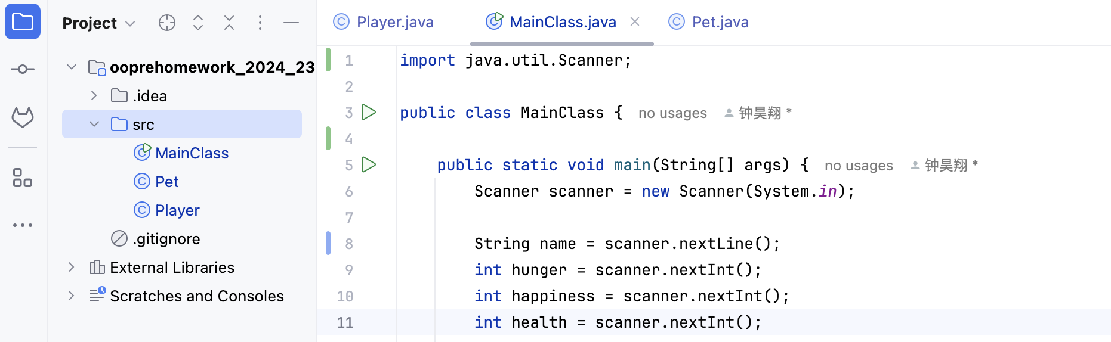This screenshot has height=342, width=1111.
Task: Open the Structure tool window icon
Action: (23, 178)
